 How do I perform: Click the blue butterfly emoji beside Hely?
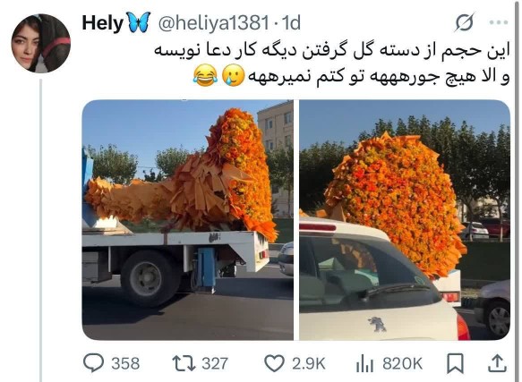138,22
